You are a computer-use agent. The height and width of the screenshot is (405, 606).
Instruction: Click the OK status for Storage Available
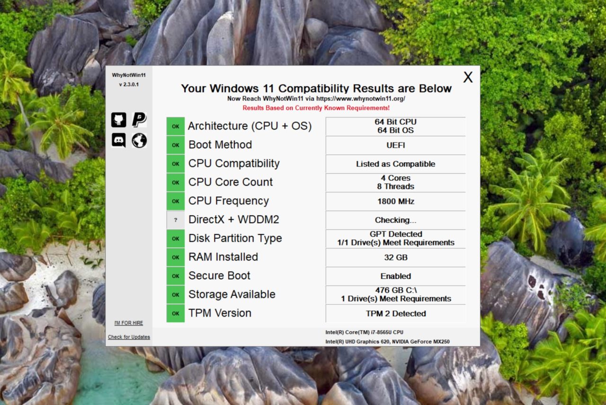pyautogui.click(x=176, y=295)
